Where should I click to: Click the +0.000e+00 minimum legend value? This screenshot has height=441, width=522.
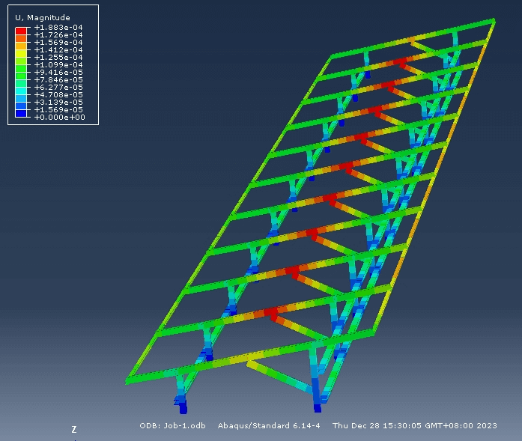pos(58,117)
